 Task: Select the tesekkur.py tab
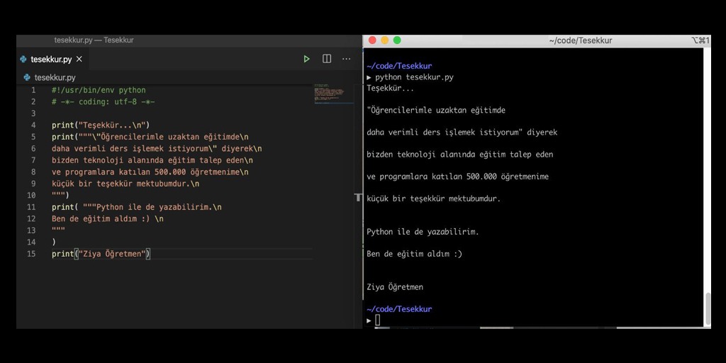(52, 60)
